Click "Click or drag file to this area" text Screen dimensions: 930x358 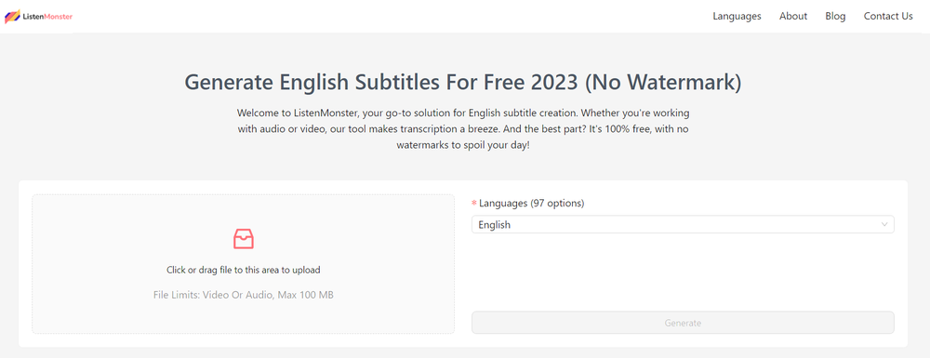[x=243, y=270]
